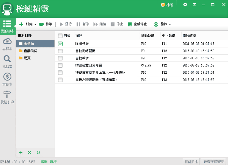This screenshot has height=165, width=228.
Task: Click the 全部停止 stop-all icon
Action: click(130, 24)
